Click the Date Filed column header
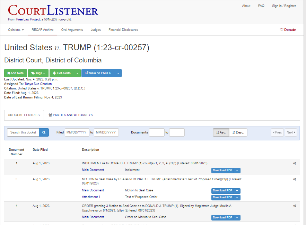Screen dimensions: 306x225 (x=40, y=150)
